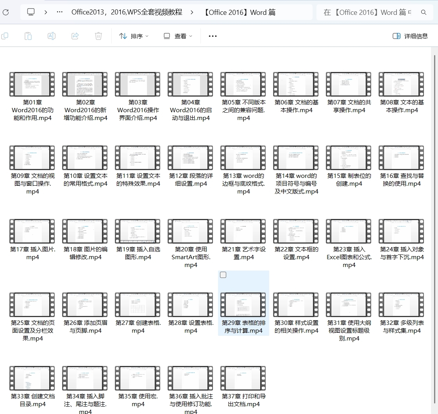Select video 第18章 图片的编辑修改.mp4
The width and height of the screenshot is (438, 414).
point(85,240)
